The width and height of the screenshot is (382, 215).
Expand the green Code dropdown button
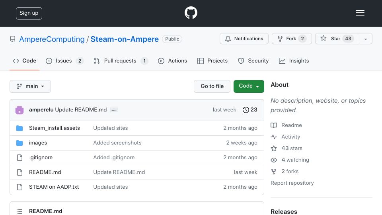point(249,86)
